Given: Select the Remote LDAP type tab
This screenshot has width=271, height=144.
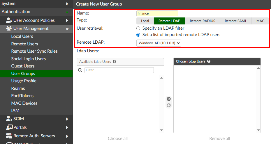Looking at the screenshot, I should [x=169, y=21].
